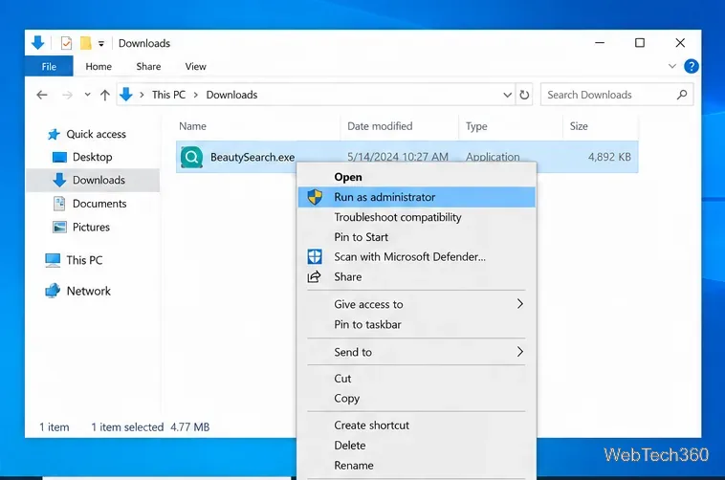This screenshot has width=725, height=480.
Task: Expand the Give access to submenu
Action: click(520, 304)
